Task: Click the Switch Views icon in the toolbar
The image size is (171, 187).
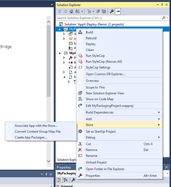Action: [78, 11]
